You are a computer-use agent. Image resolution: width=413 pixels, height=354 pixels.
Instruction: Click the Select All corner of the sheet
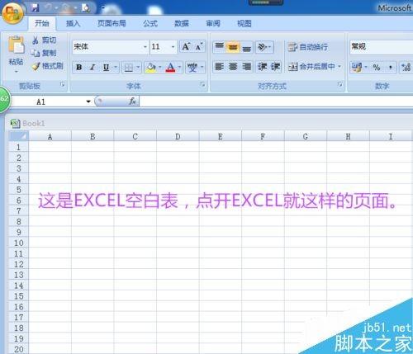[18, 136]
